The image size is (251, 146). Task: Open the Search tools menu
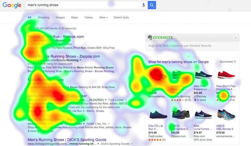(121, 18)
